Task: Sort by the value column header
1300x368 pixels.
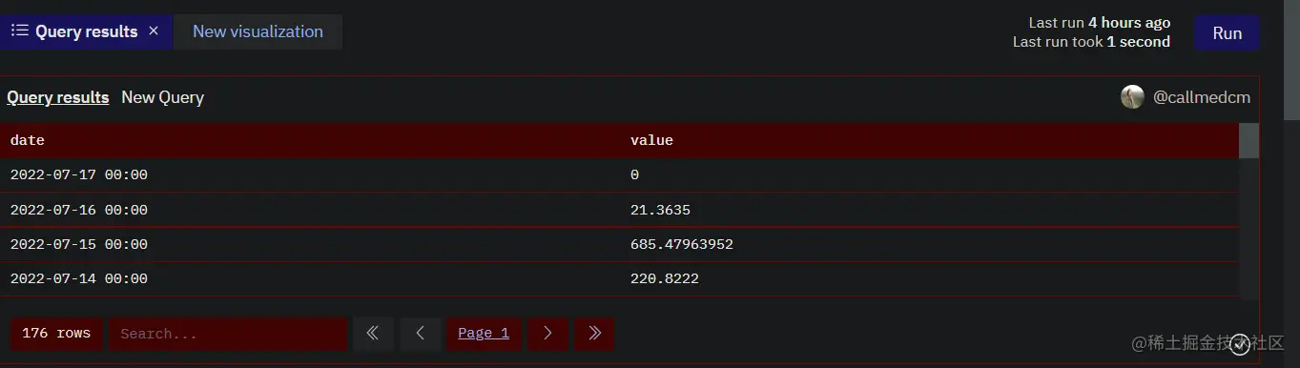Action: click(x=651, y=140)
